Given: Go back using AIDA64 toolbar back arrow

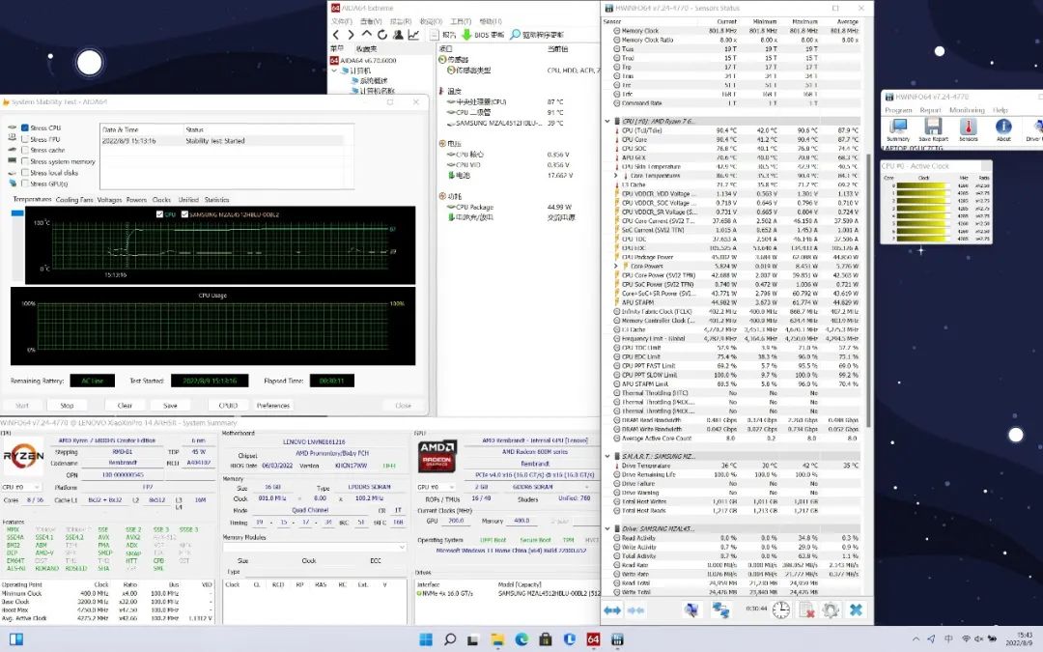Looking at the screenshot, I should coord(336,35).
